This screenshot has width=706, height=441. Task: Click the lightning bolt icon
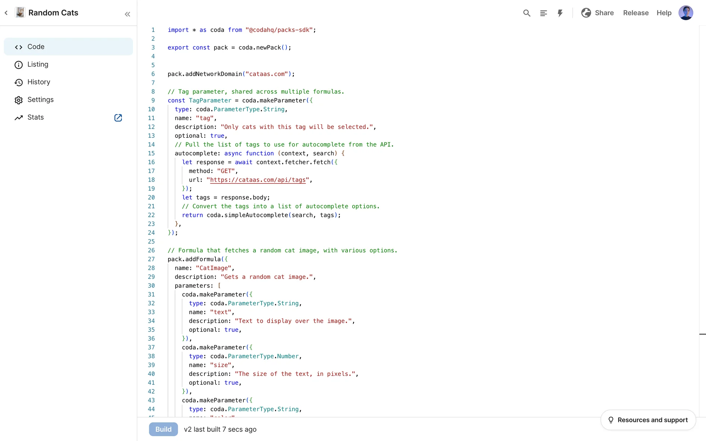[560, 13]
